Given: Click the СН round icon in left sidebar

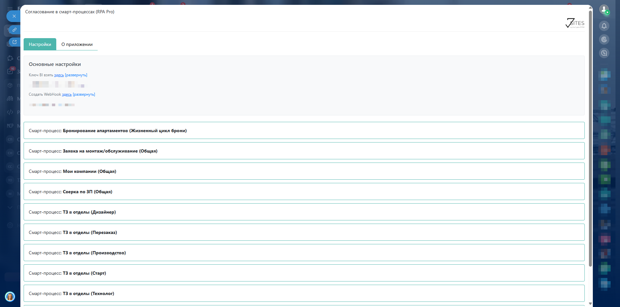Looking at the screenshot, I should pos(10,153).
